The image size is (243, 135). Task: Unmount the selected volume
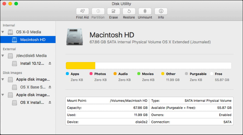(145, 11)
